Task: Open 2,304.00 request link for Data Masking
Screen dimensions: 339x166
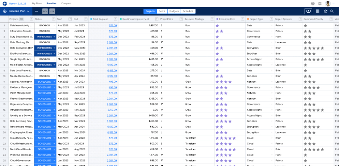Action: (x=112, y=43)
